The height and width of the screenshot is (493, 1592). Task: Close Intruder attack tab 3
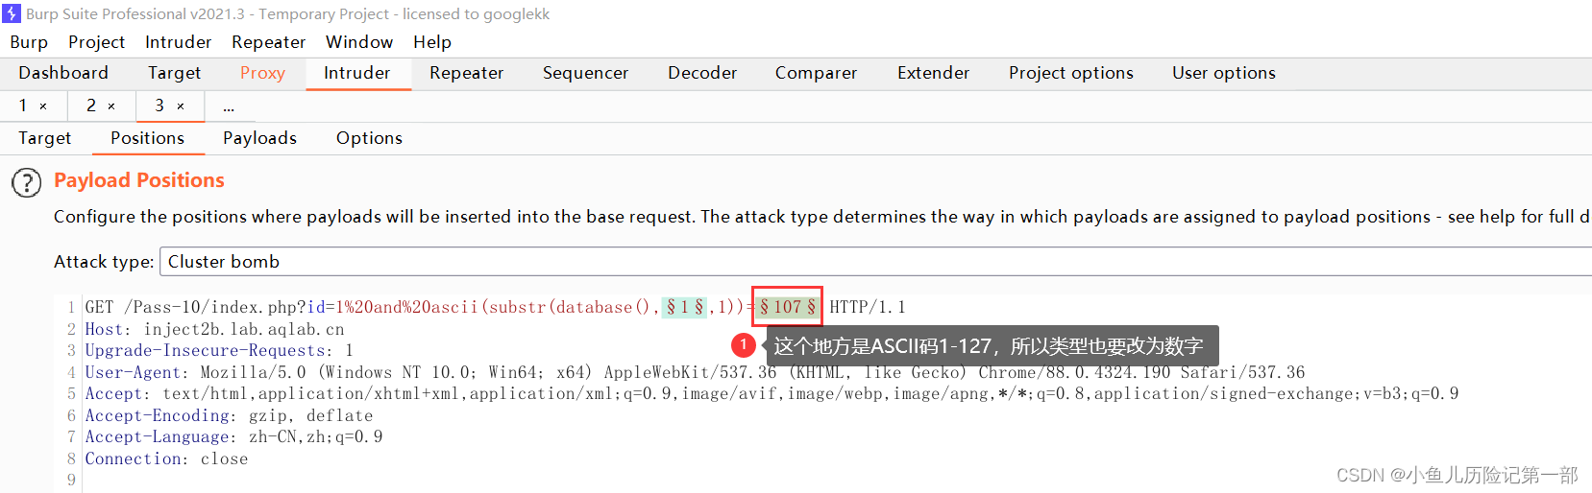[181, 106]
